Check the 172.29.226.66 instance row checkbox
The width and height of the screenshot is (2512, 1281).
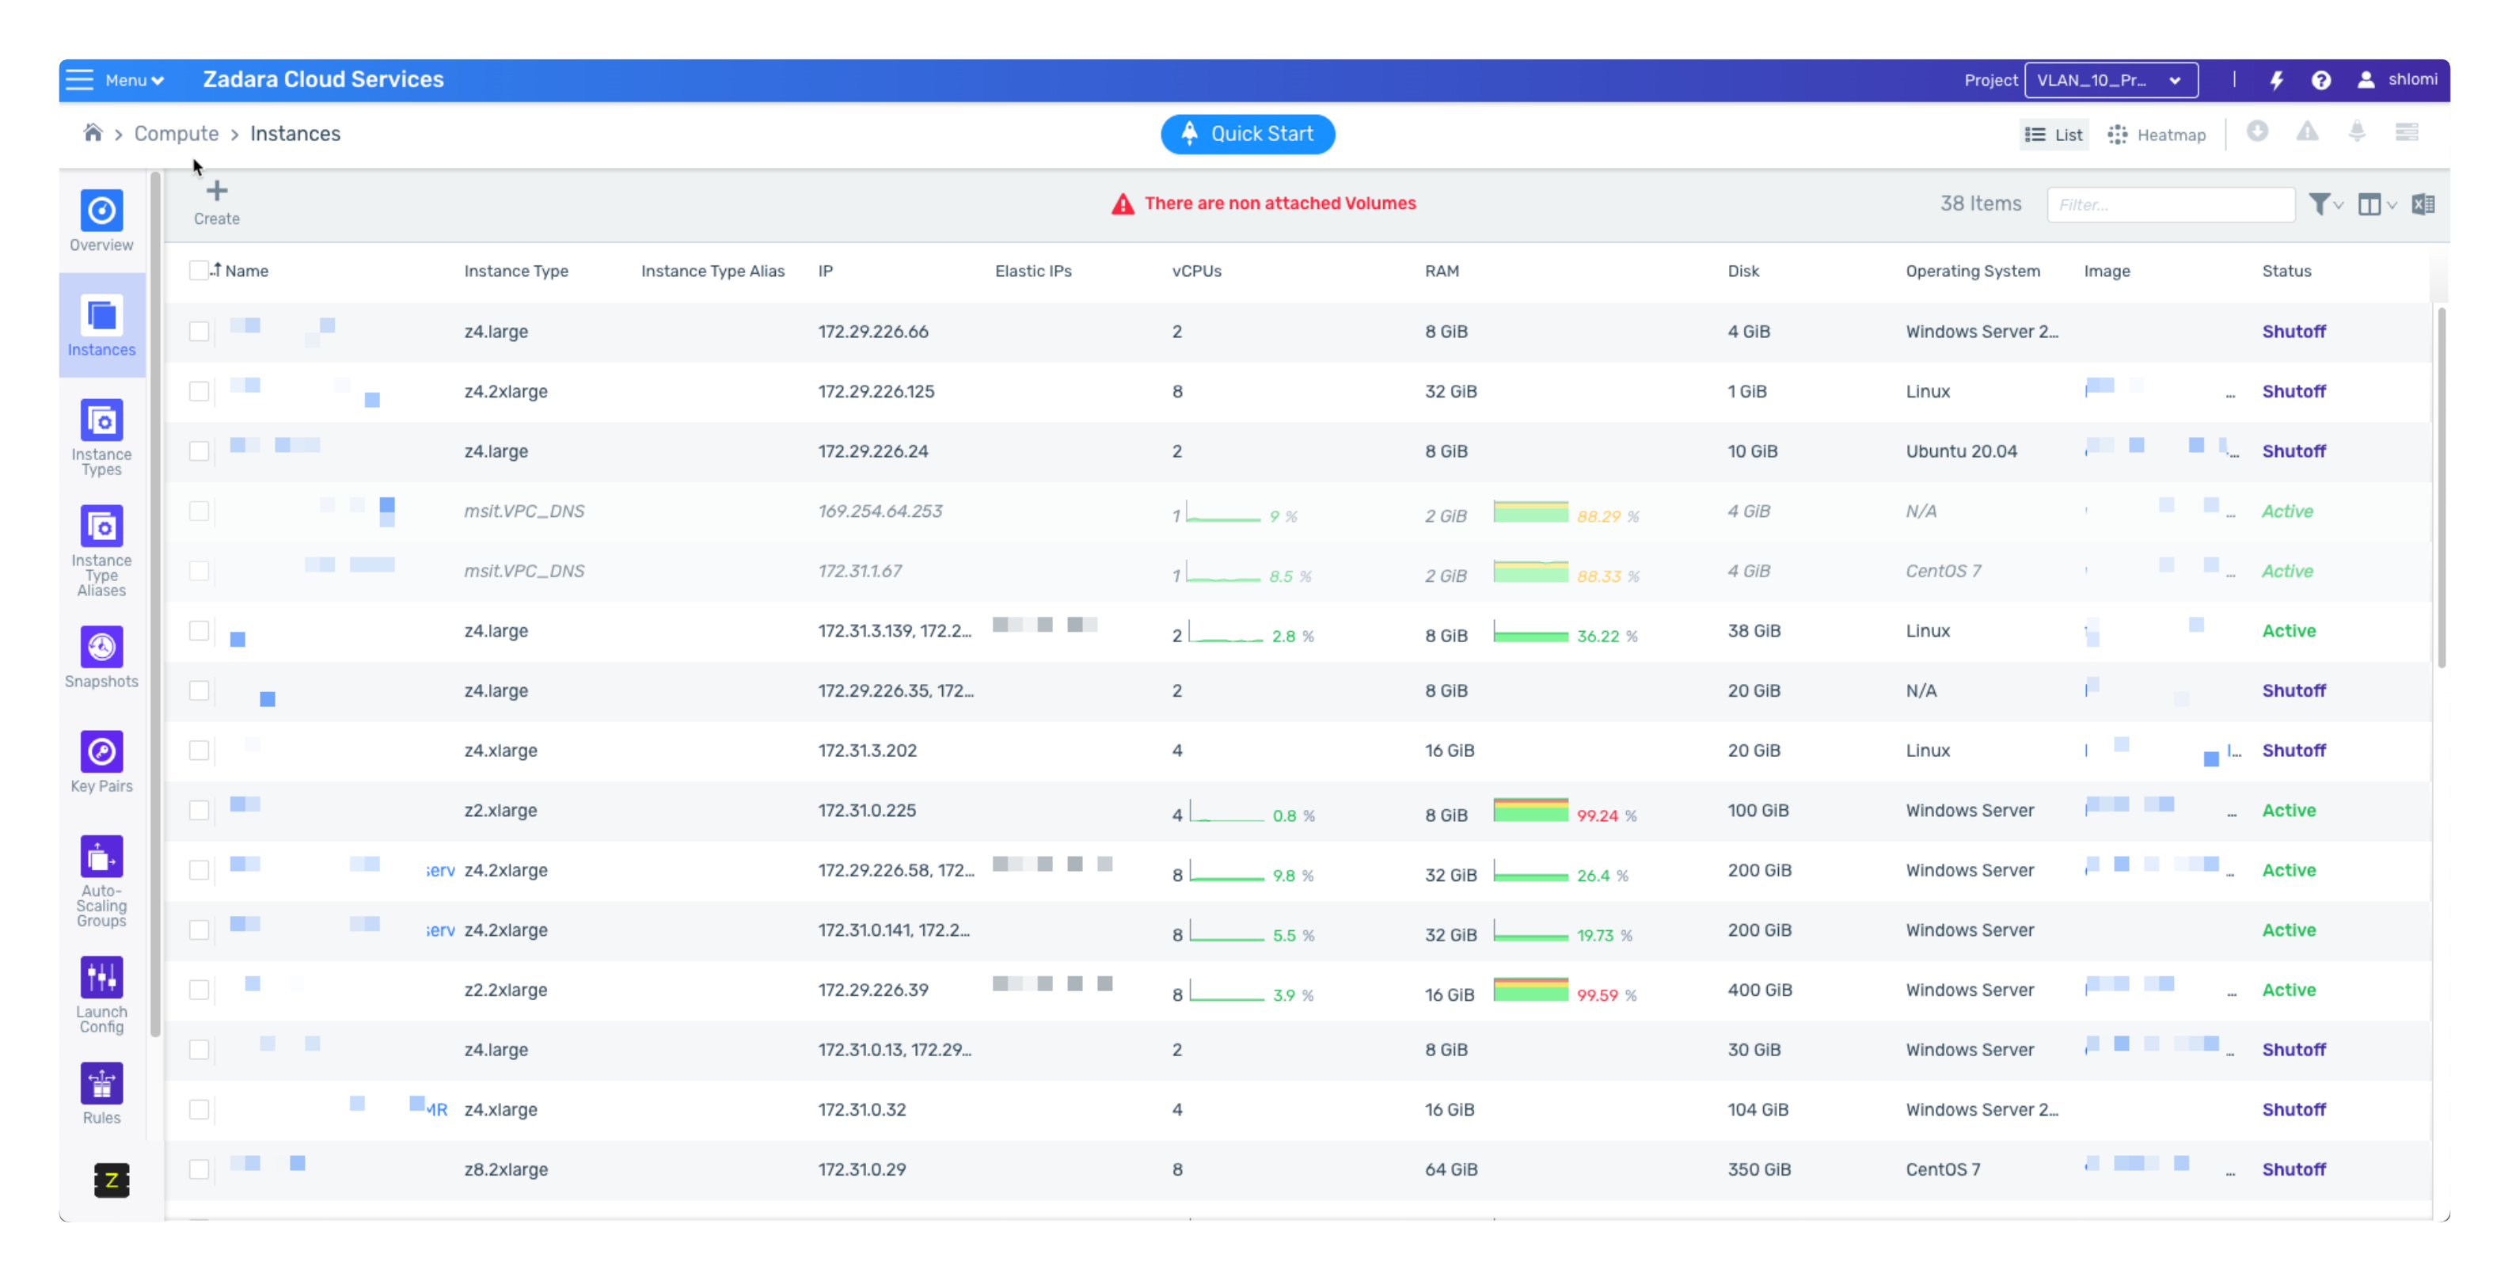(x=199, y=332)
